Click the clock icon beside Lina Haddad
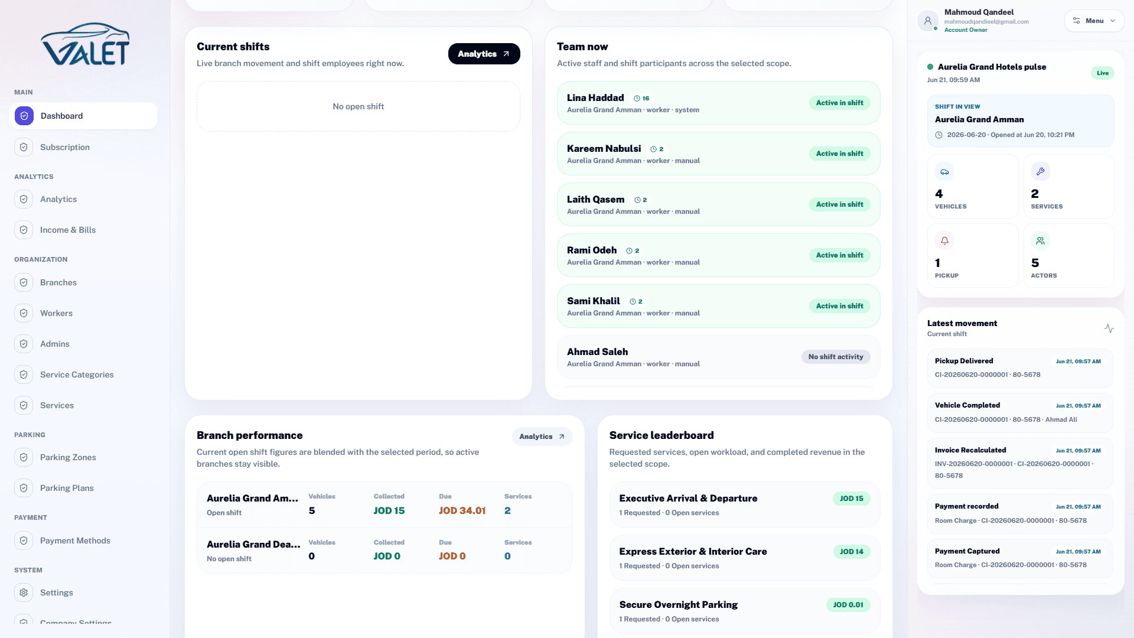 coord(637,99)
